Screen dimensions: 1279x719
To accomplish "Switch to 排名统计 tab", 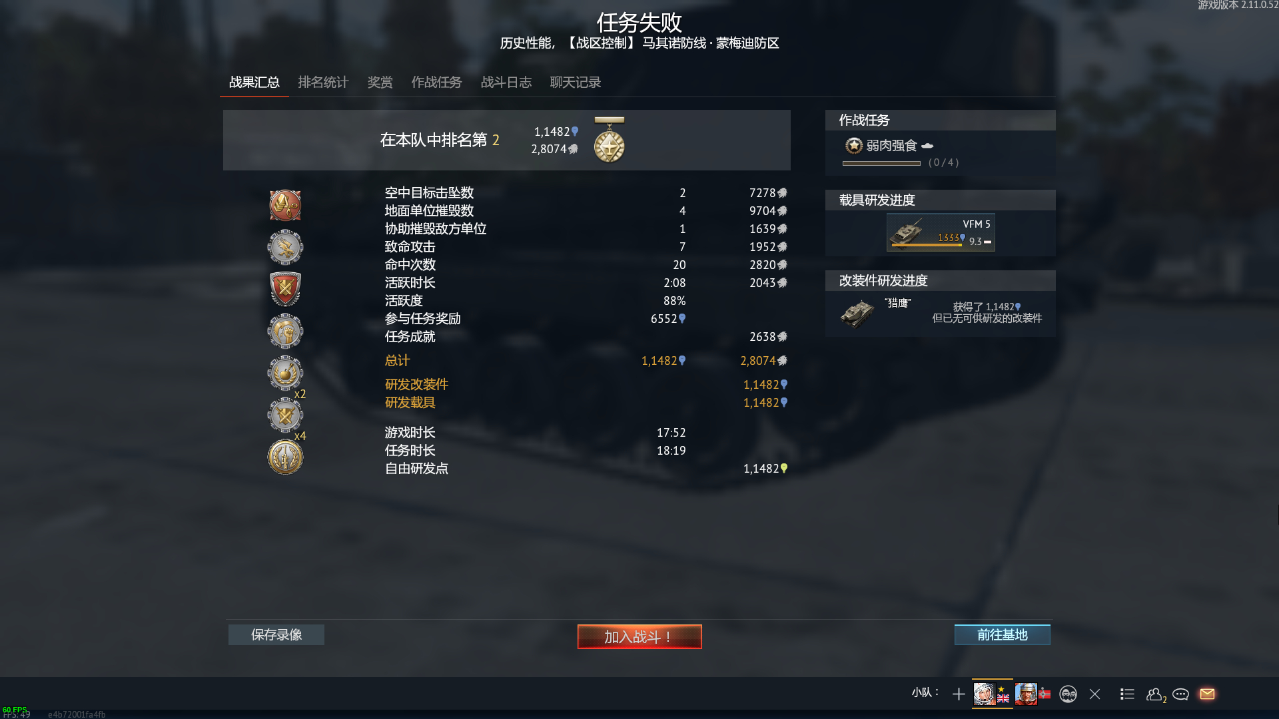I will [x=323, y=82].
